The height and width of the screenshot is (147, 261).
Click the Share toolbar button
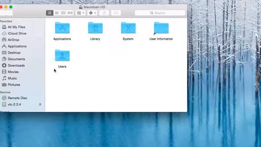point(104,13)
